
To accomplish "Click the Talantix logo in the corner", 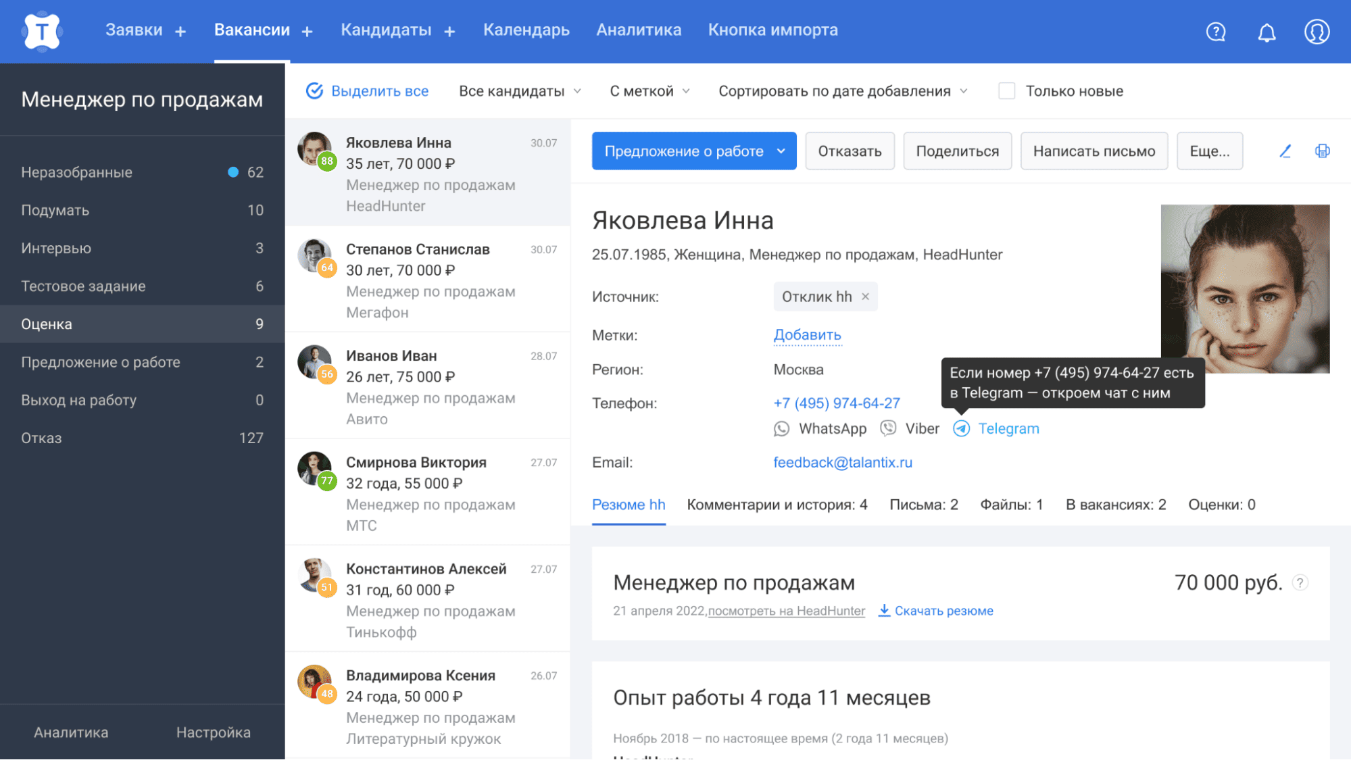I will (x=42, y=31).
